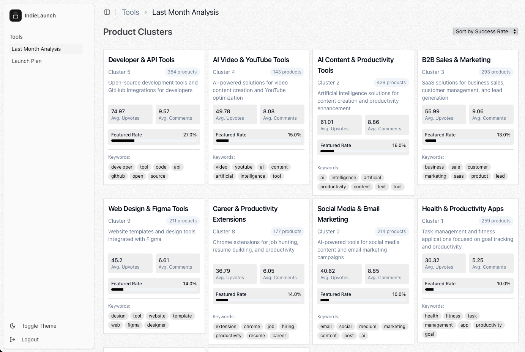Click the sort dropdown arrows
The width and height of the screenshot is (525, 352).
click(x=515, y=31)
